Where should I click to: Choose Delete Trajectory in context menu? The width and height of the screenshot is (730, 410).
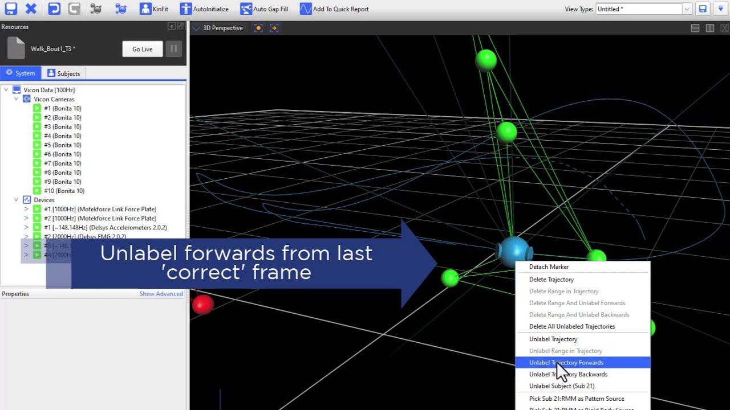(x=582, y=279)
